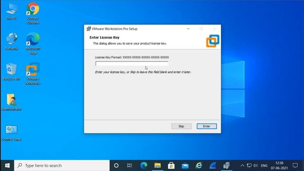Select Control Panel desktop icon
304x171 pixels.
click(11, 133)
